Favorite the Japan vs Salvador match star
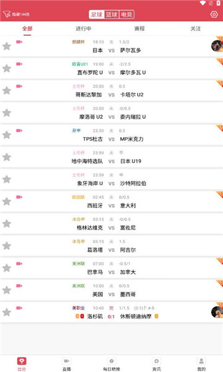223x372 pixels. pos(7,46)
